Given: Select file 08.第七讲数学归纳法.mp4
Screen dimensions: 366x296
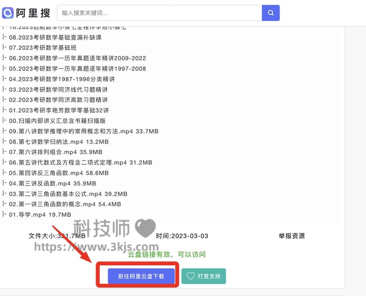Looking at the screenshot, I should coord(59,142).
